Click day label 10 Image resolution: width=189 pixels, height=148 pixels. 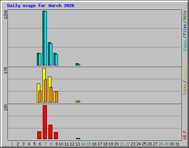61,144
